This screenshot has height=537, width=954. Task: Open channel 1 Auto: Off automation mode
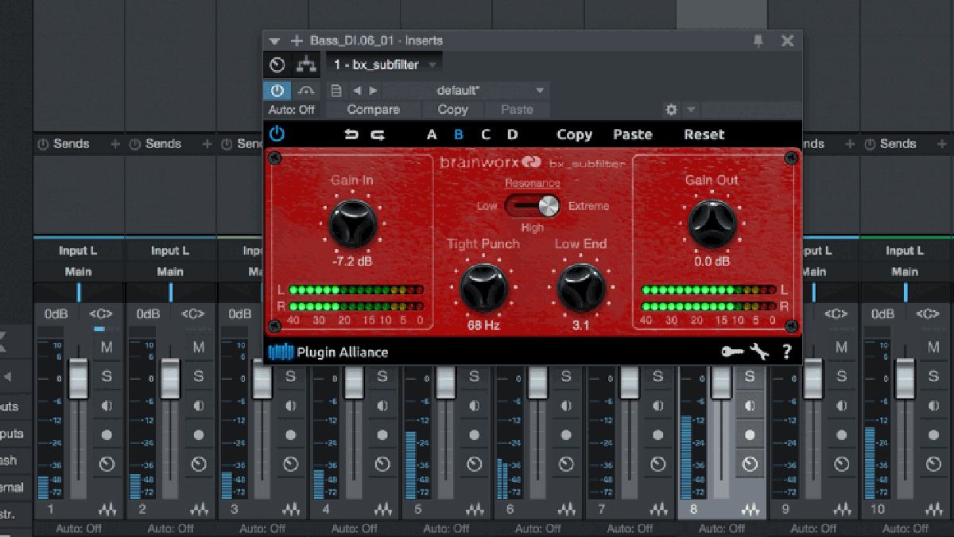tap(79, 528)
